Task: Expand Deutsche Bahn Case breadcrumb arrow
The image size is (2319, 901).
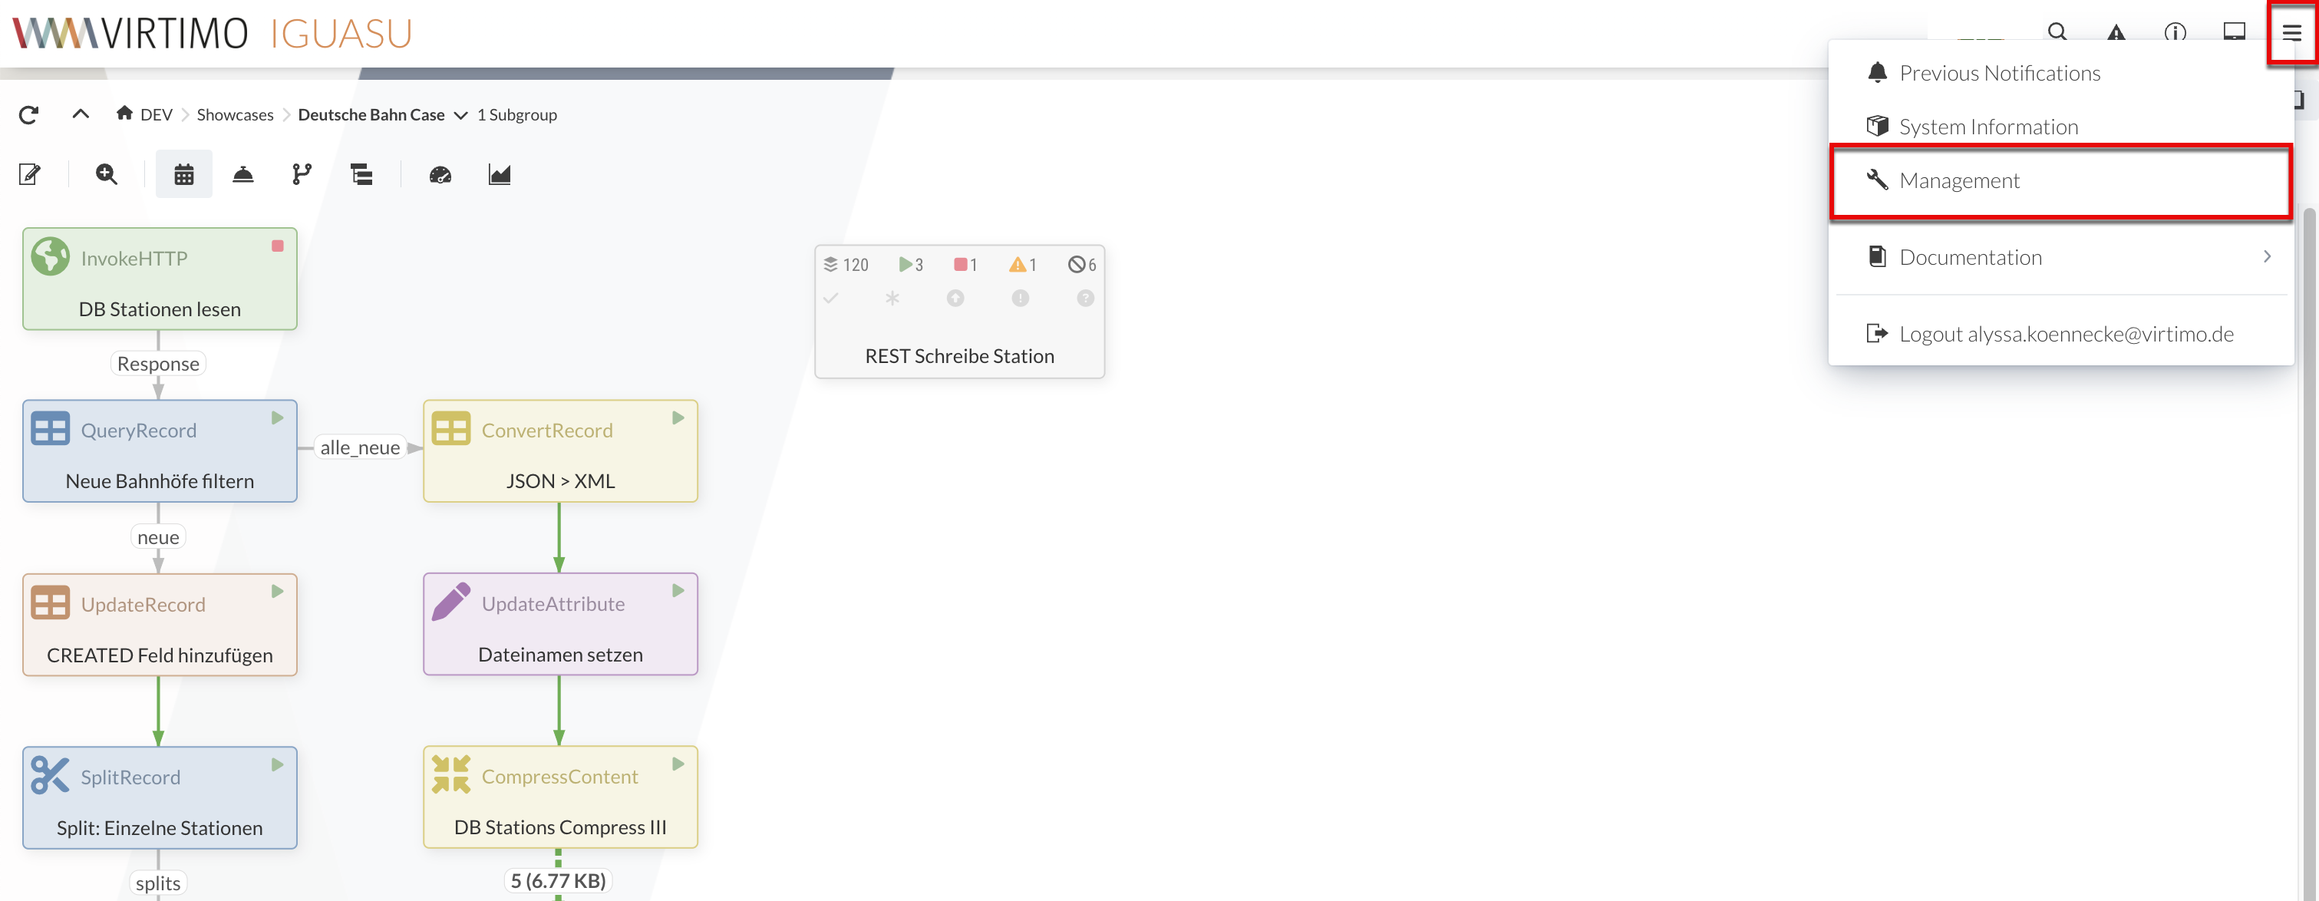Action: click(x=458, y=114)
